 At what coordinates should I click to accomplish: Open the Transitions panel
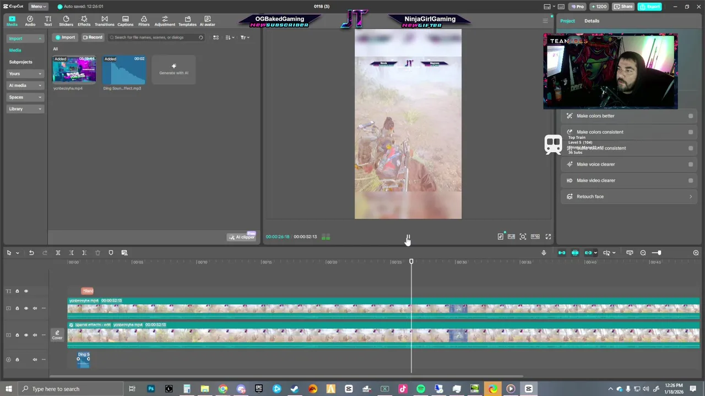pyautogui.click(x=104, y=21)
